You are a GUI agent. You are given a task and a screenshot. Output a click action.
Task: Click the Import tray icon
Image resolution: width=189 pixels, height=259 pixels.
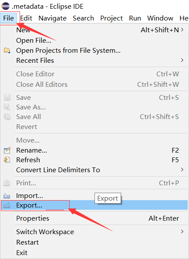(7, 196)
